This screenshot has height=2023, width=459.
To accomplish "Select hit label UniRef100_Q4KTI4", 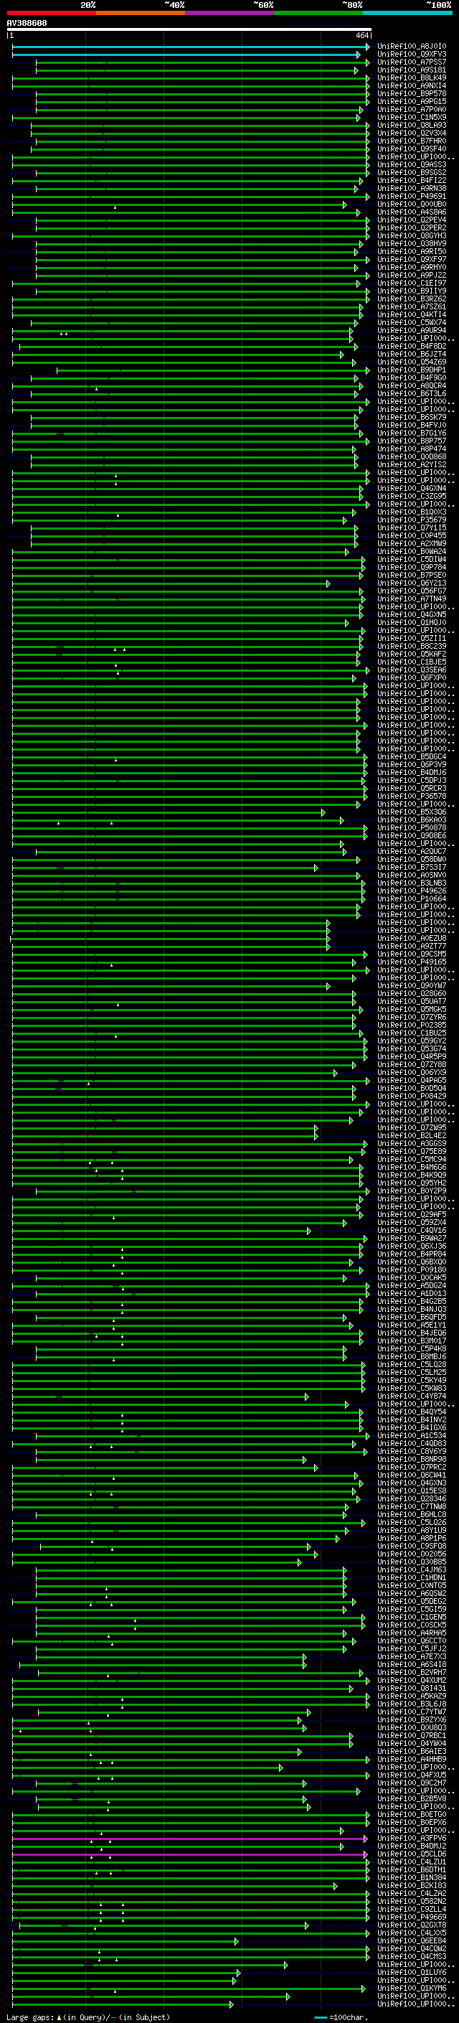I will pyautogui.click(x=412, y=315).
